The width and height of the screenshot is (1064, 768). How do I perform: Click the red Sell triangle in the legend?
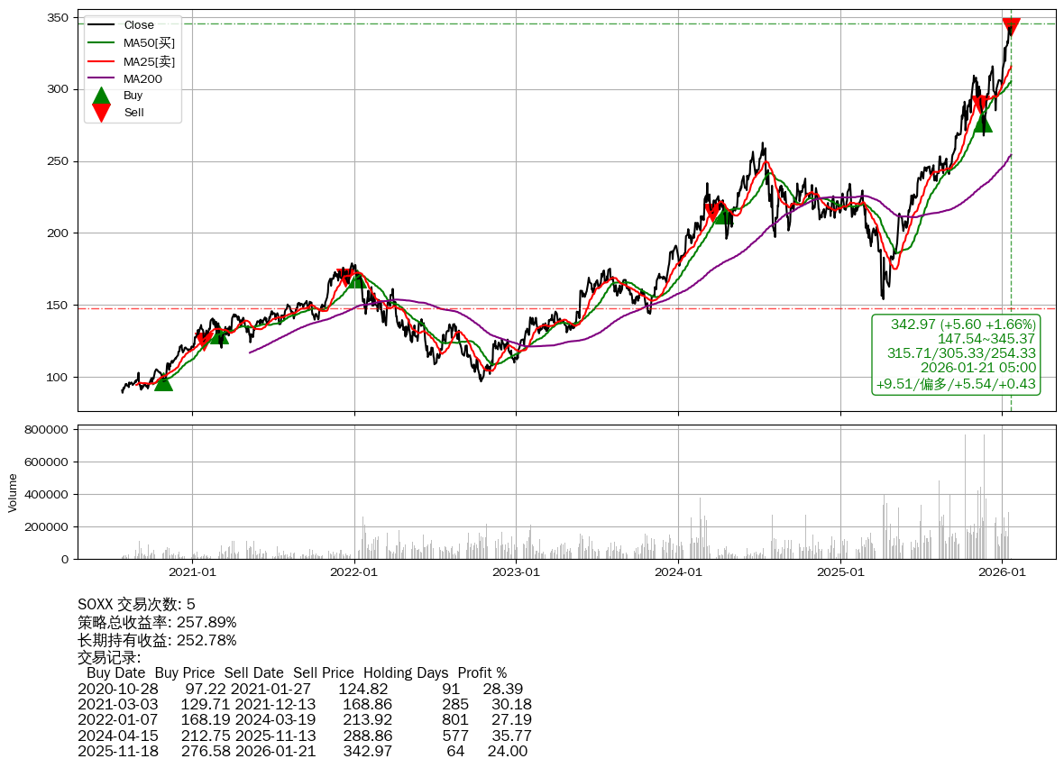(102, 112)
